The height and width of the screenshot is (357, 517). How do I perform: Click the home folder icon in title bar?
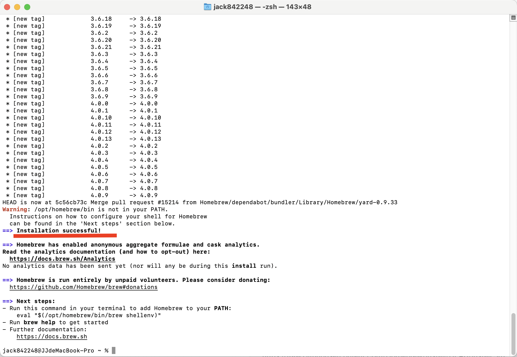pyautogui.click(x=207, y=7)
